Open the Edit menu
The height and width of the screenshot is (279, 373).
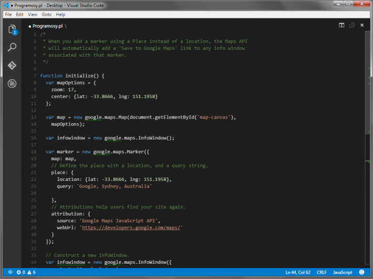[x=19, y=15]
